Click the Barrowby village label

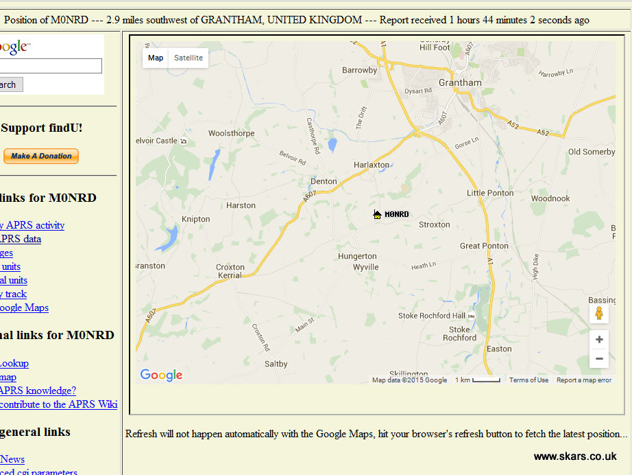(x=360, y=70)
